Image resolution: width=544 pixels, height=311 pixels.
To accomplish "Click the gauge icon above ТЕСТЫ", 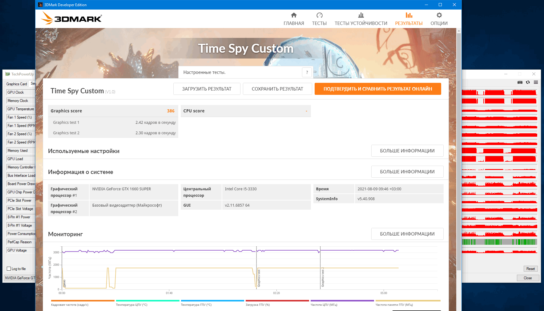I will coord(319,15).
